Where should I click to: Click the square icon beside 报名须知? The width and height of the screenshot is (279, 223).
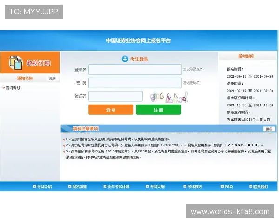pos(70,186)
